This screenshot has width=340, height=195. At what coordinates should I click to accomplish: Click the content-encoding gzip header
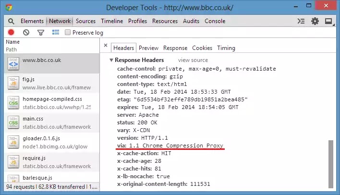[x=150, y=76]
